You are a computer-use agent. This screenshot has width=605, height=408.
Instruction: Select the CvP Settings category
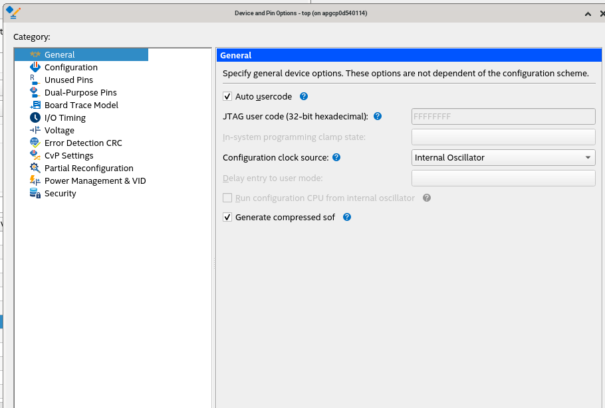pos(68,155)
